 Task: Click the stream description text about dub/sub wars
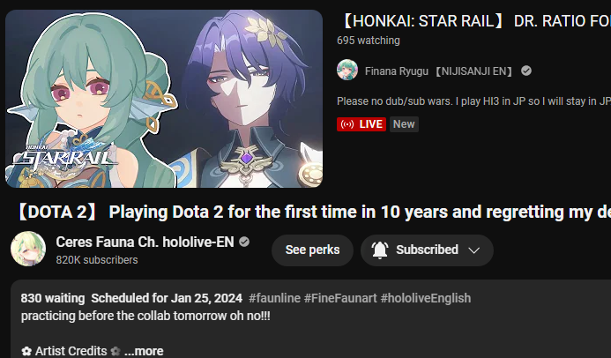[473, 101]
